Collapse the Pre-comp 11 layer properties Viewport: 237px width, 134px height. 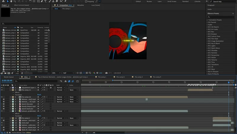[x=11, y=90]
